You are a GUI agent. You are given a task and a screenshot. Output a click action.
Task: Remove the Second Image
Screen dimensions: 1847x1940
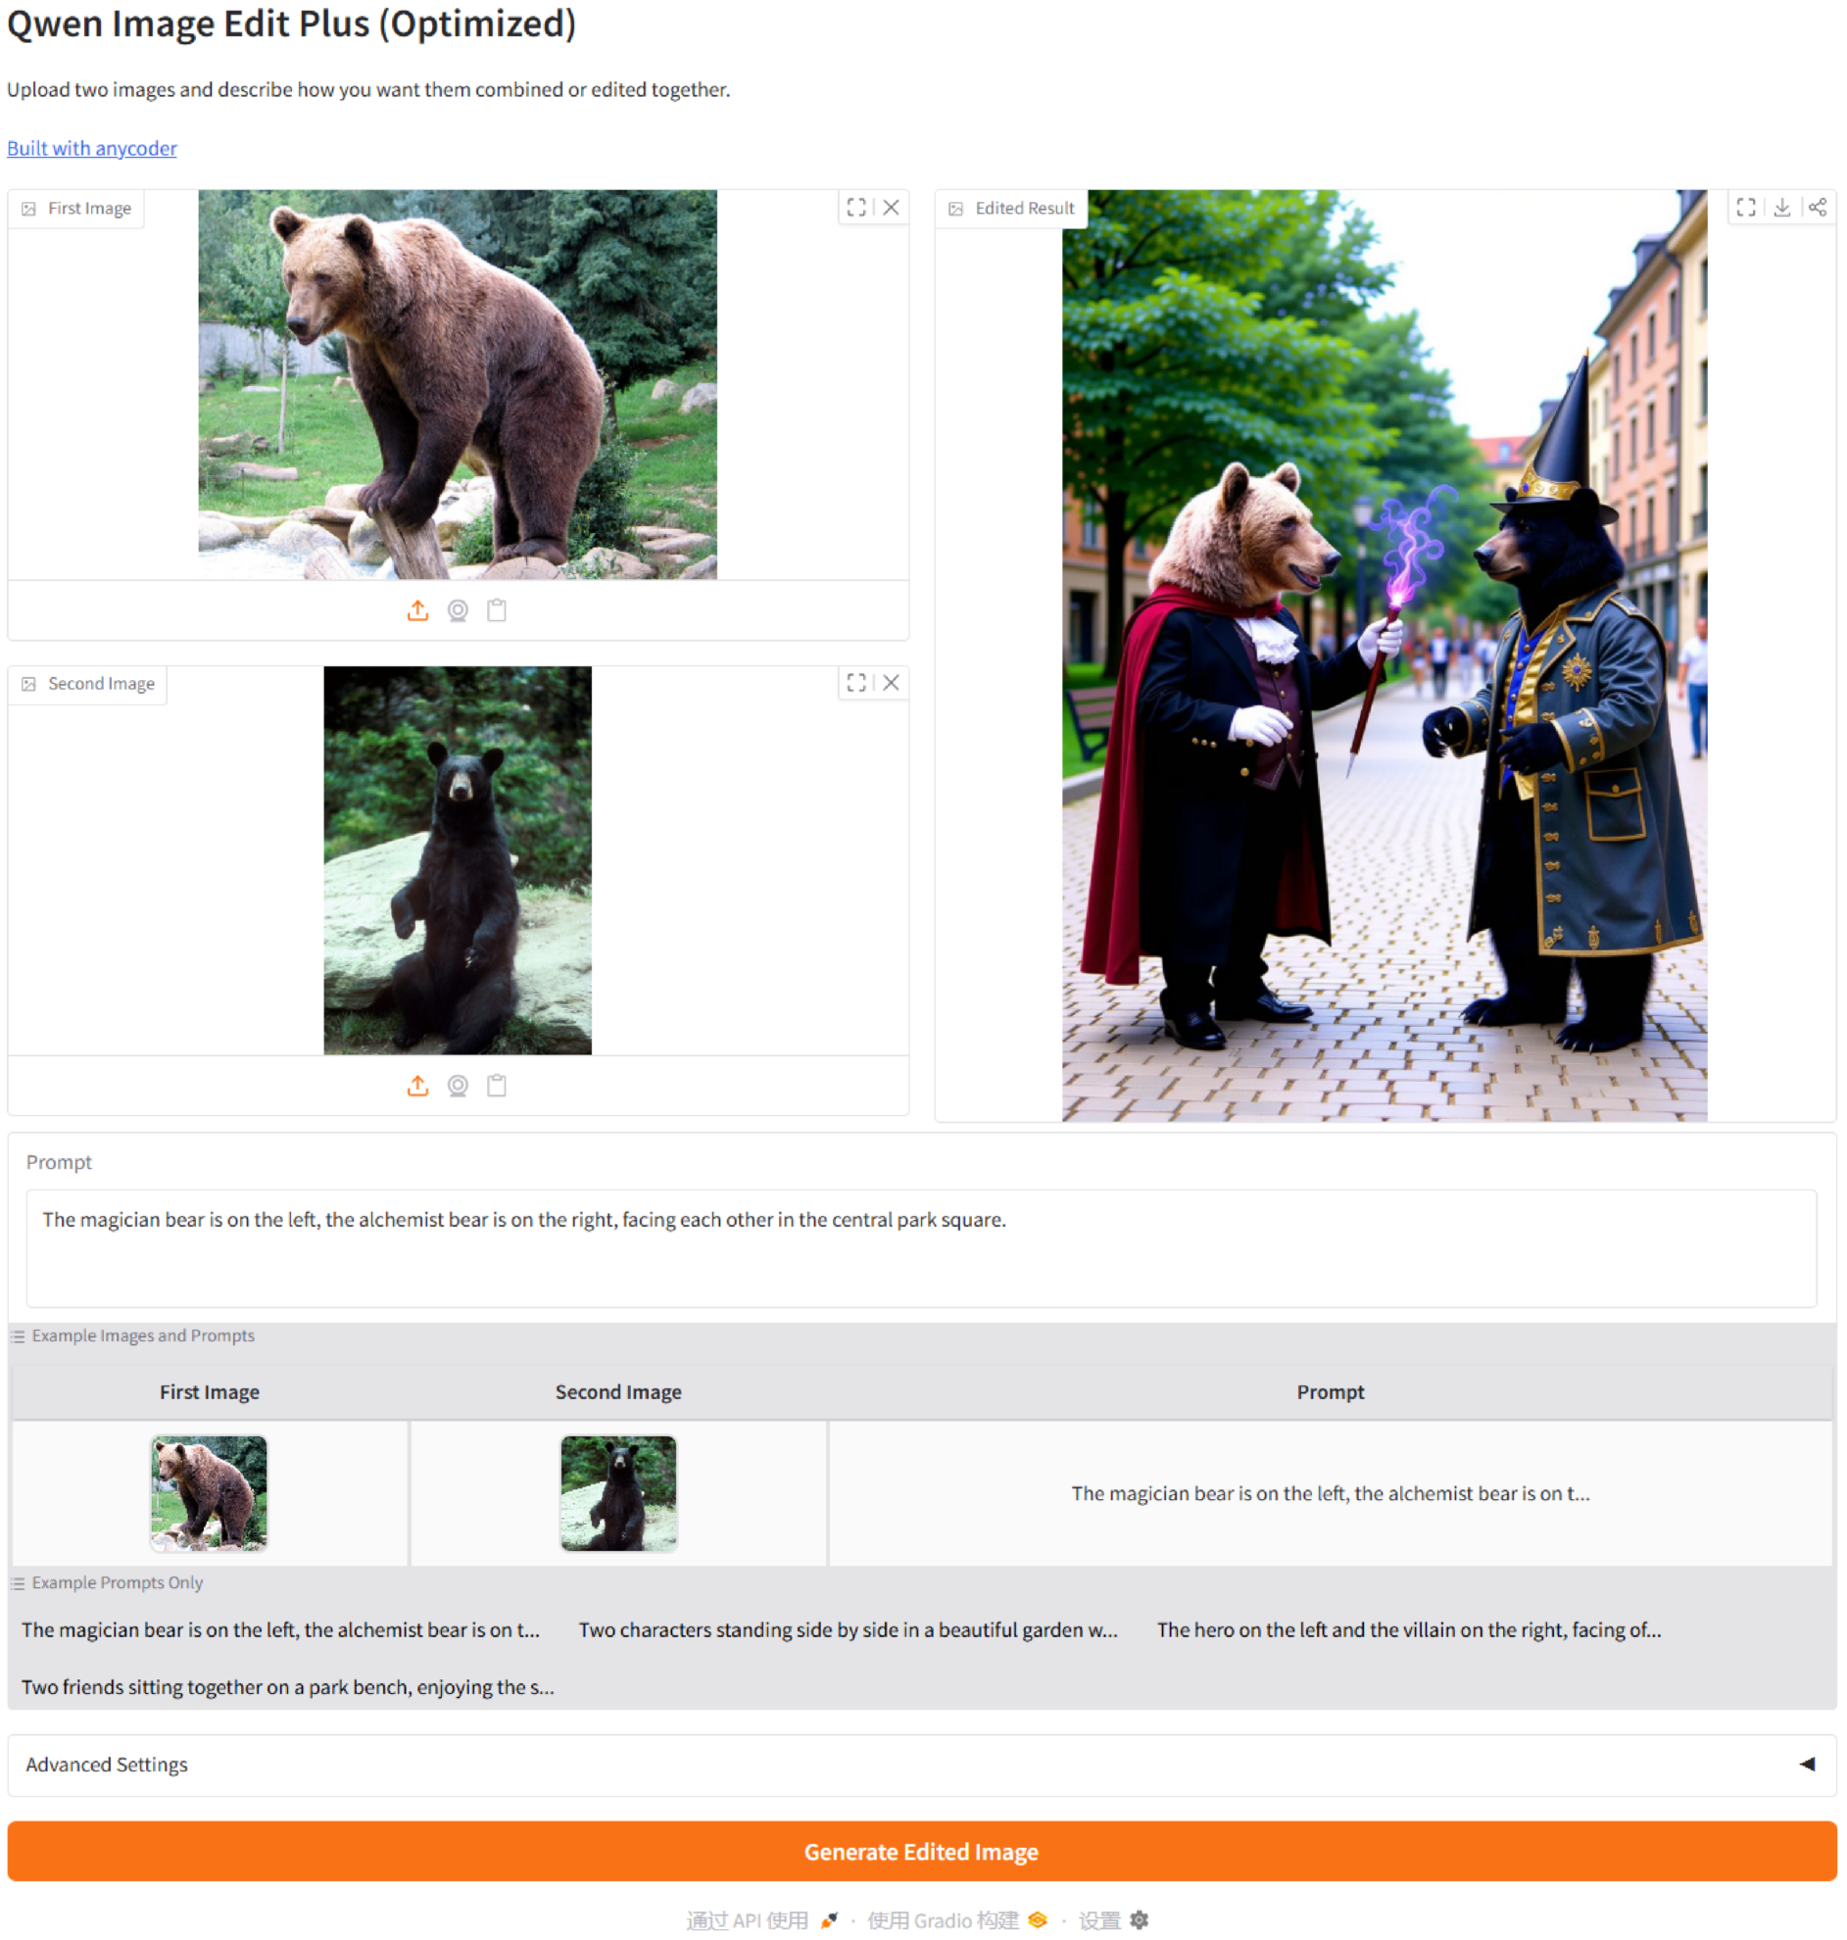891,683
